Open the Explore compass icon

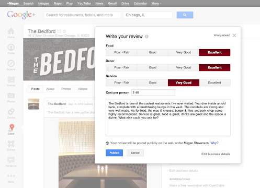tap(11, 63)
